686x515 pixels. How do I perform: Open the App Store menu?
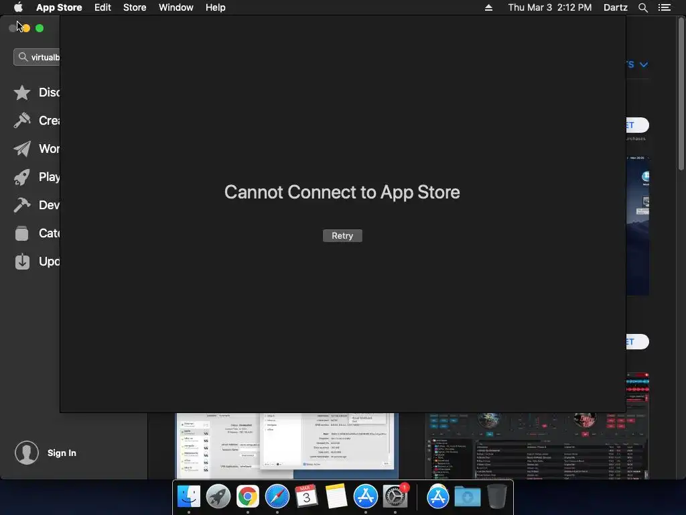tap(59, 7)
